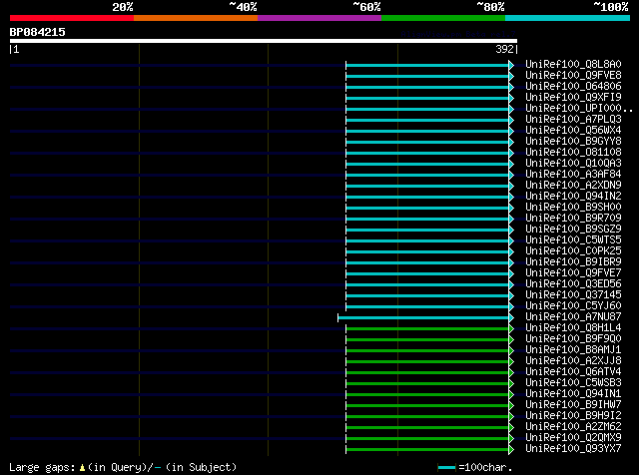Click the red 20% identity legend segment
Viewport: 639px width, 475px height.
click(72, 18)
